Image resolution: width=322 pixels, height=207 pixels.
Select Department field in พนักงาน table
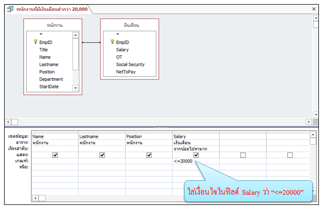(51, 79)
